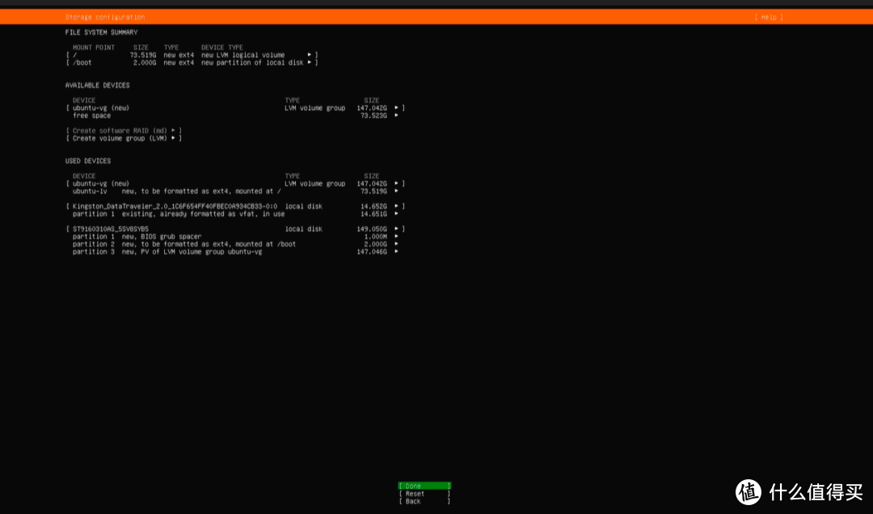Image resolution: width=873 pixels, height=514 pixels.
Task: Expand the /boot mount point entry
Action: coord(192,62)
